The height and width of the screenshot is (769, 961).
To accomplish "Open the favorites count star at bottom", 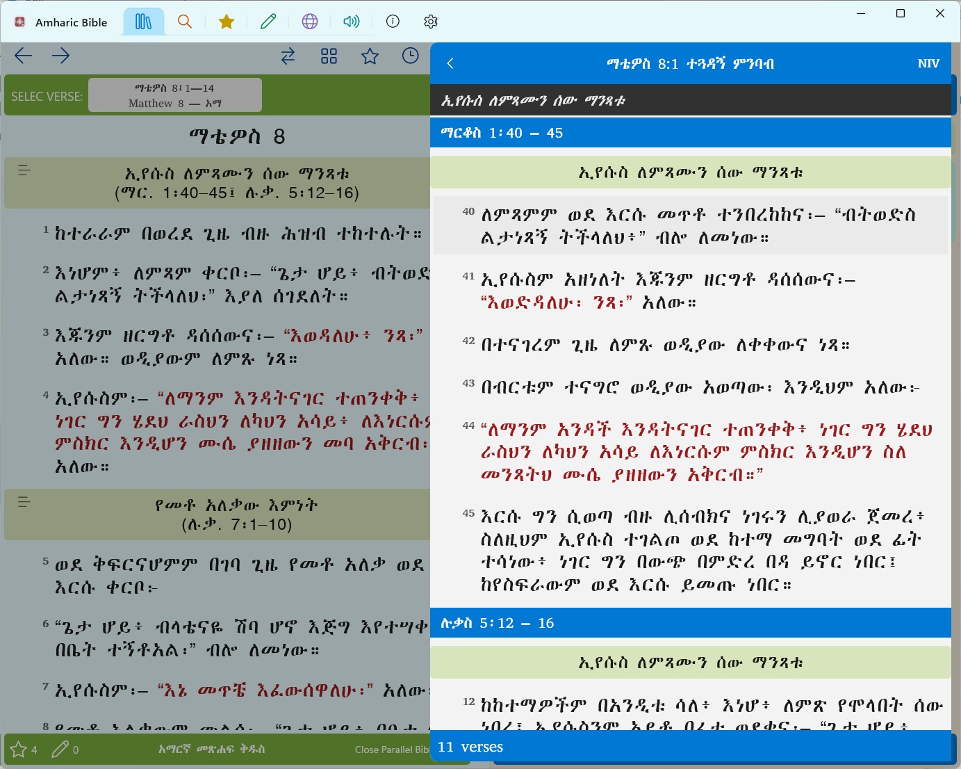I will click(x=24, y=750).
